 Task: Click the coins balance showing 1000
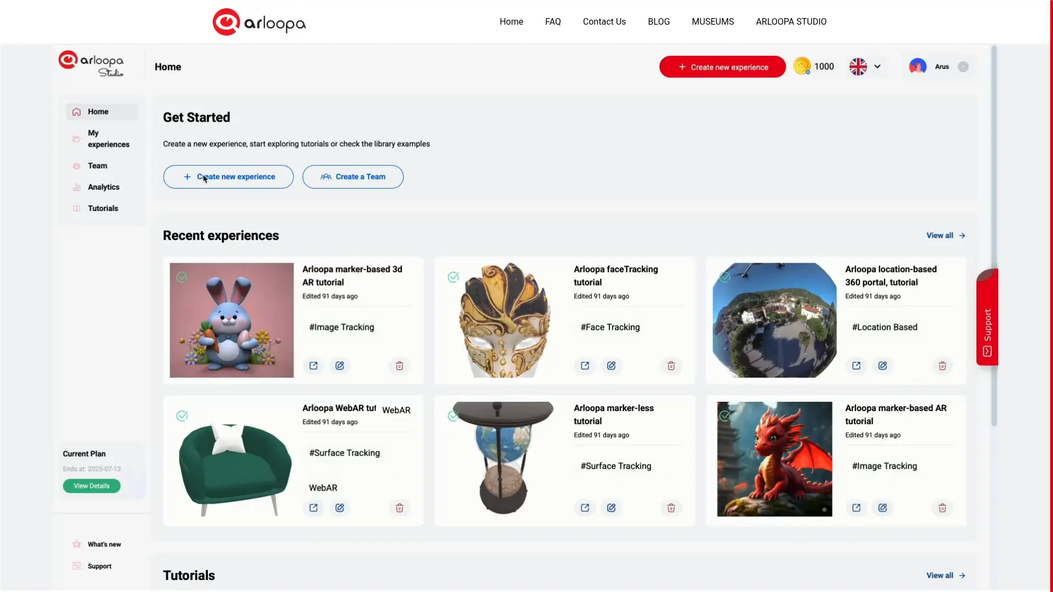coord(814,66)
